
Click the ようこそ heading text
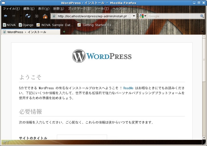pos(30,77)
